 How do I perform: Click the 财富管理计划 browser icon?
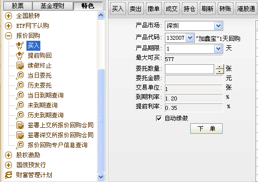click(8, 175)
